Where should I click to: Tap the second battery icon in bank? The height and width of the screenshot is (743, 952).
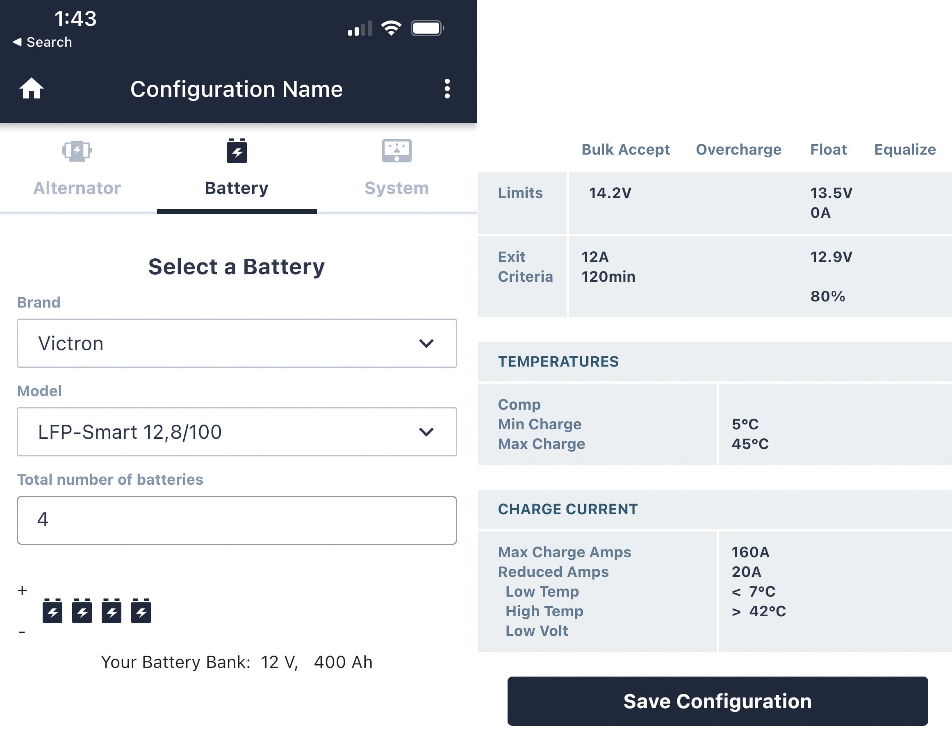point(82,611)
